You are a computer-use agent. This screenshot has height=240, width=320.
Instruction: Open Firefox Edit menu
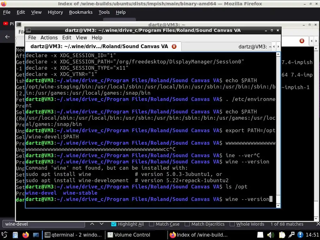[21, 12]
